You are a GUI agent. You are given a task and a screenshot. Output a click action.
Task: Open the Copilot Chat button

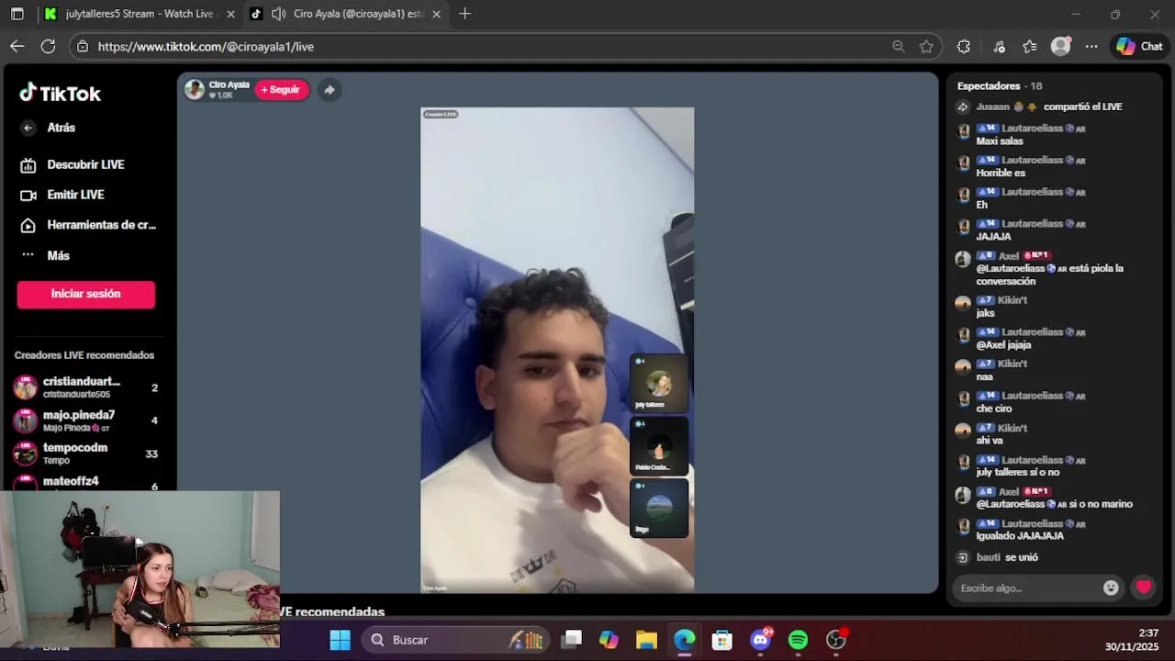click(x=1139, y=46)
